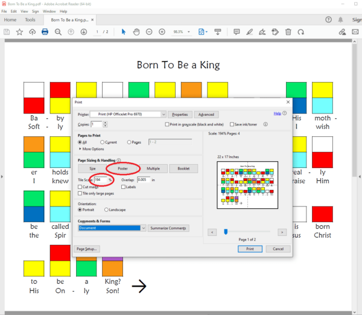Switch to the Home tab

tap(10, 20)
